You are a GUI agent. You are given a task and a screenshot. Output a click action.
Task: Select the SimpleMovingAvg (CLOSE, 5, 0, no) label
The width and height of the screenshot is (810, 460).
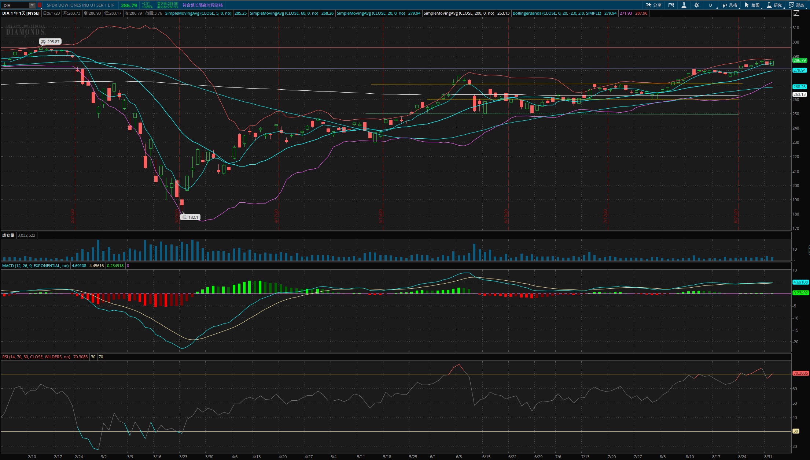tap(198, 13)
